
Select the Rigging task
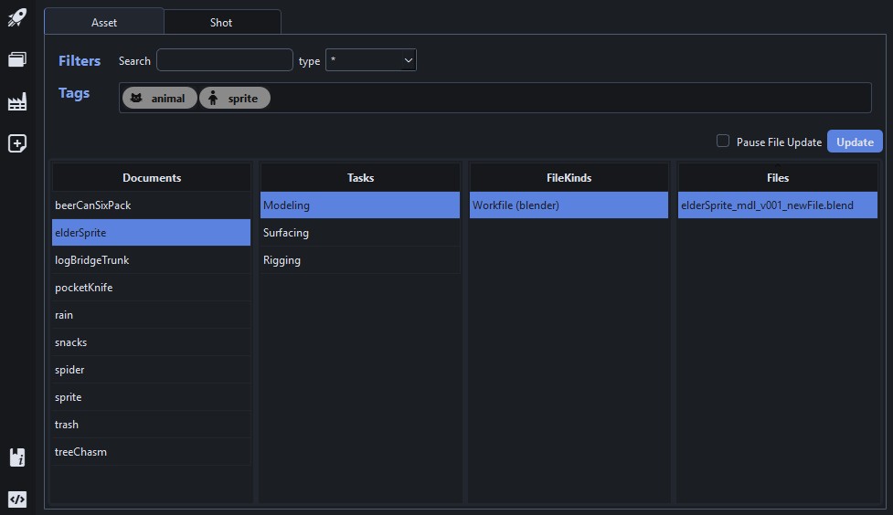tap(360, 260)
